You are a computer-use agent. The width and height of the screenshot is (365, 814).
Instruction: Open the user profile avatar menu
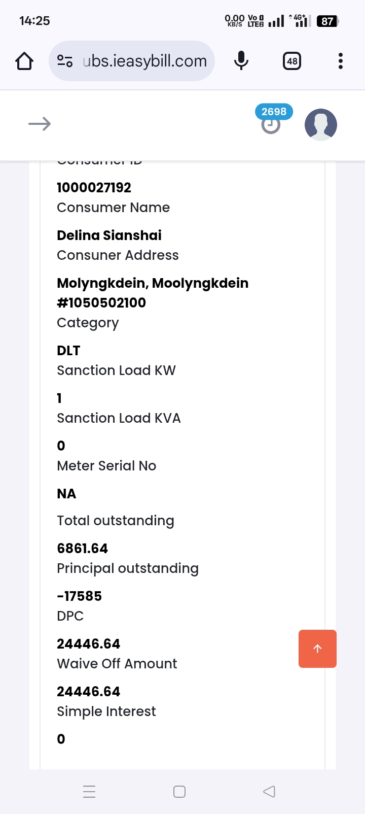click(x=321, y=124)
